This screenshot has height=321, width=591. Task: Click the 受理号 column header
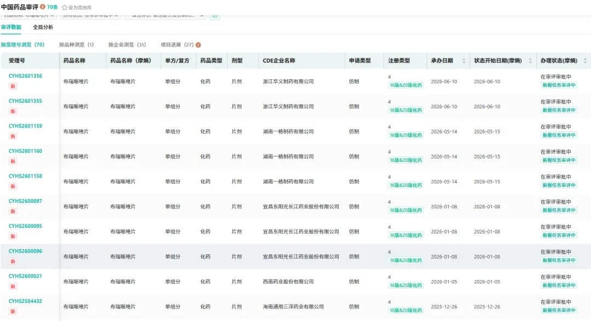coord(16,61)
